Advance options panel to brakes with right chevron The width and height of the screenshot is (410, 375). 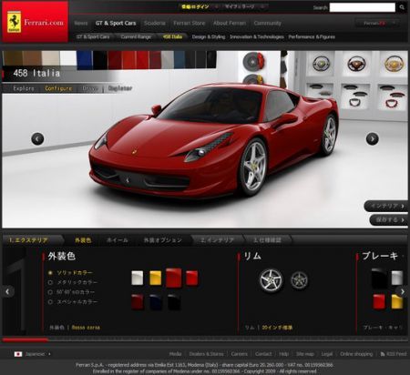click(x=403, y=291)
